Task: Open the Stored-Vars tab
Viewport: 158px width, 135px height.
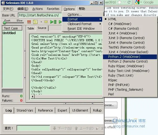Action: click(x=25, y=111)
